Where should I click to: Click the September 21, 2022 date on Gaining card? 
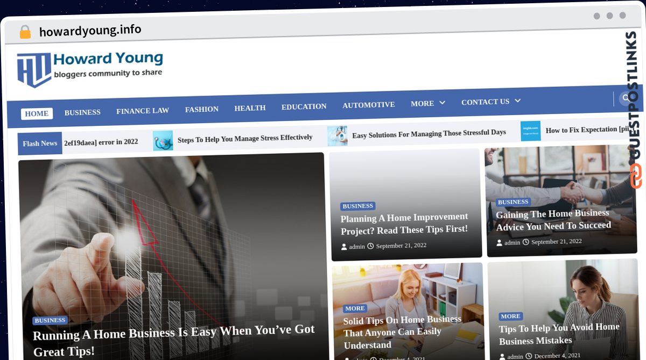[x=557, y=242]
